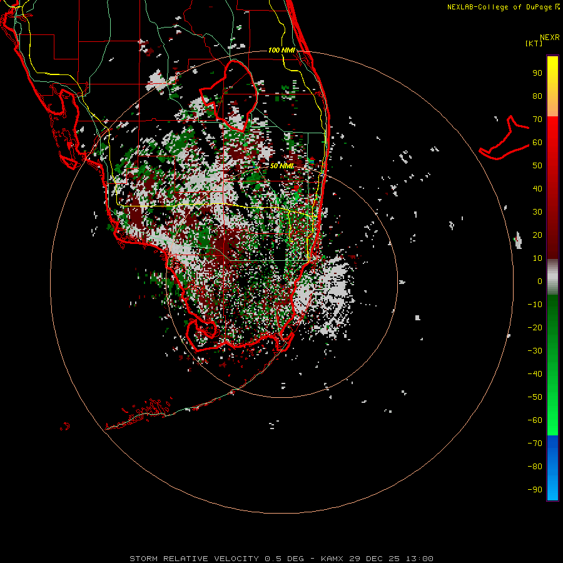Click the -30 value on velocity scale
This screenshot has width=563, height=563.
tap(535, 351)
